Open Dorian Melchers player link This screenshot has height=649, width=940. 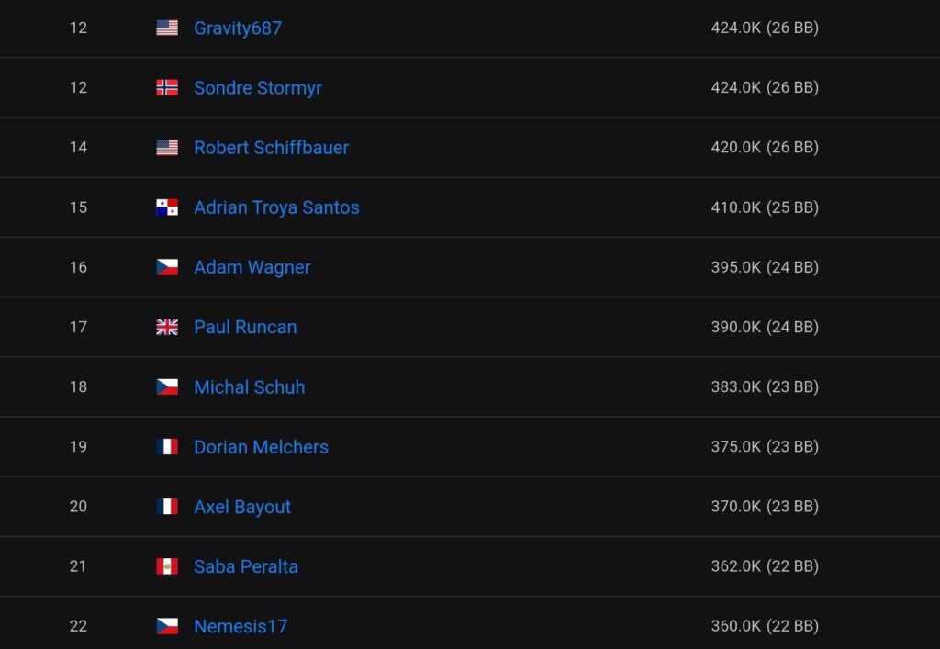[x=261, y=447]
